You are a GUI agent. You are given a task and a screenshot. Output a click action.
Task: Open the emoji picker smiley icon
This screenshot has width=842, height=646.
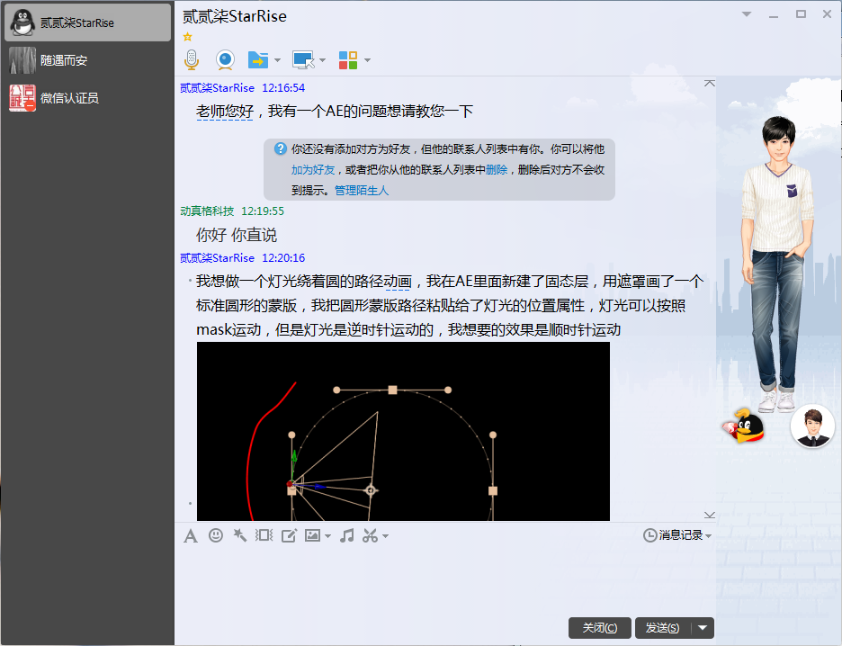pos(216,534)
